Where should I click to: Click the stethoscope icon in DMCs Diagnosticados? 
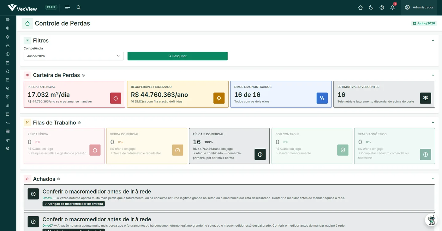click(x=322, y=98)
